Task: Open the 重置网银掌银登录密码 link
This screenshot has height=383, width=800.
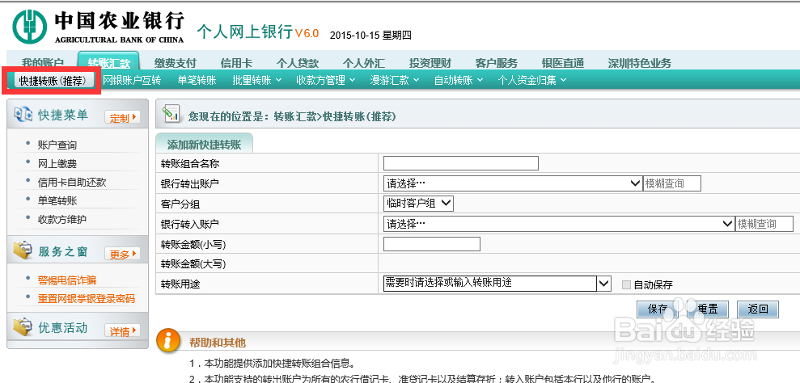Action: (x=87, y=298)
